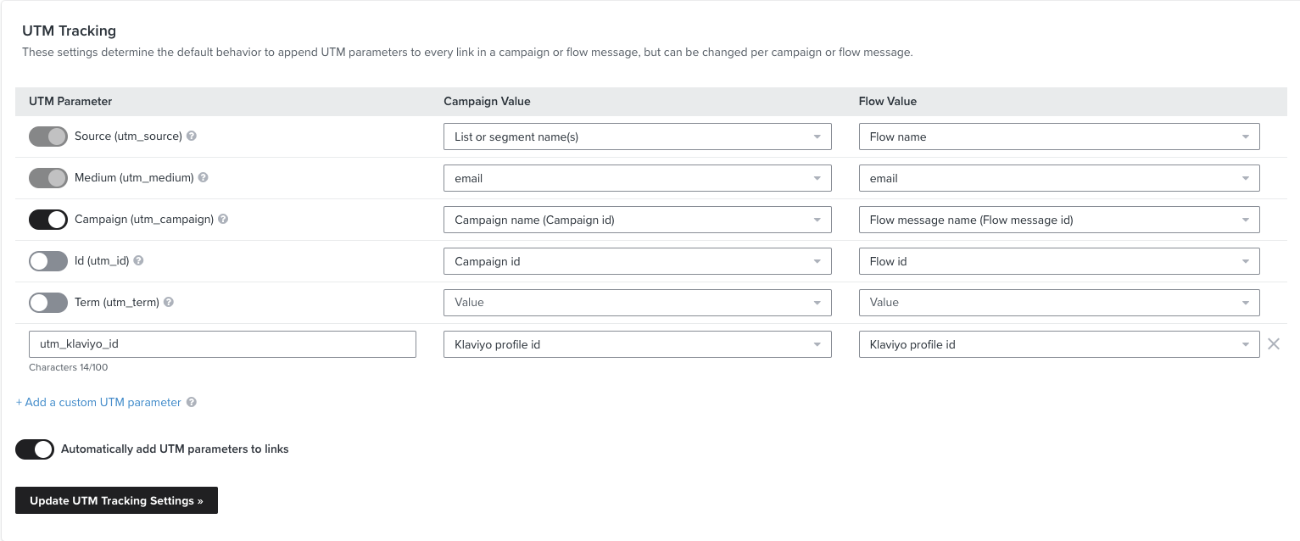The width and height of the screenshot is (1300, 541).
Task: Open help tooltip beside Campaign (utm_campaign)
Action: (x=222, y=220)
